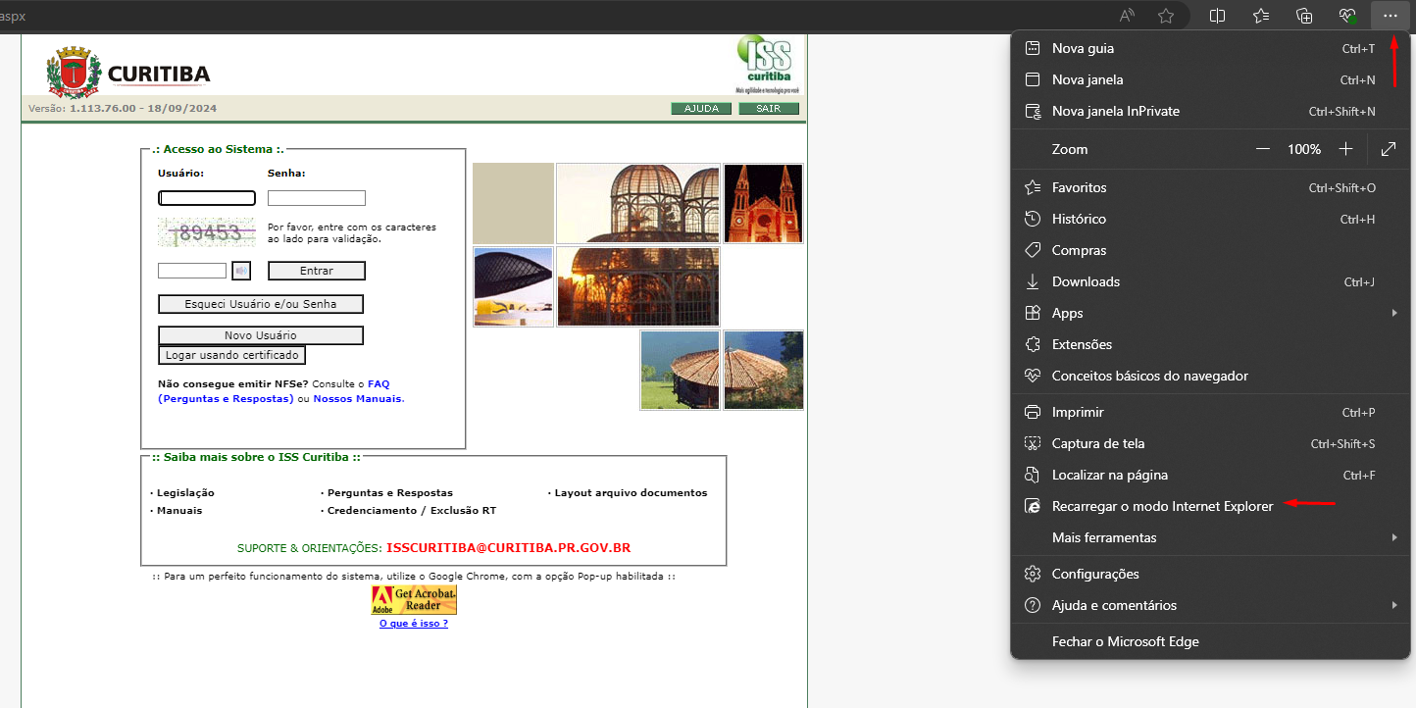Image resolution: width=1416 pixels, height=708 pixels.
Task: Focus the Usuário input field
Action: (207, 198)
